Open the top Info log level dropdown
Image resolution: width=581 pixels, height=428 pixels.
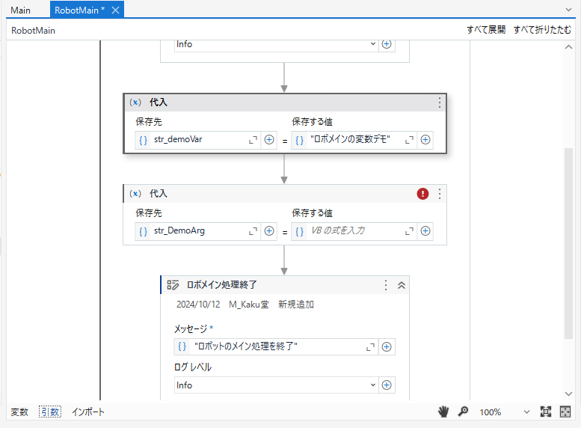[276, 44]
